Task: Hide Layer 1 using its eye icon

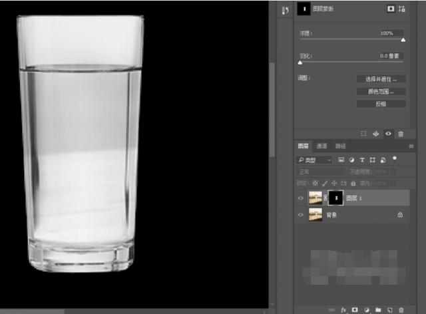Action: coord(300,198)
